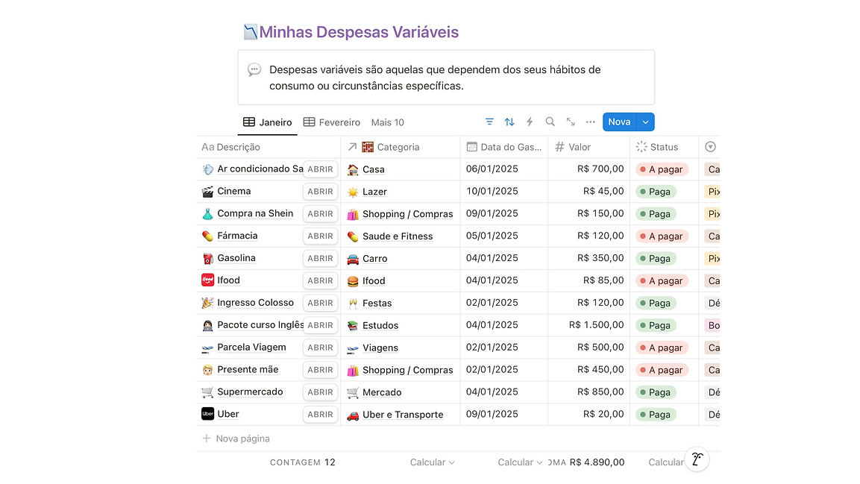Open the more options ellipsis icon

590,122
